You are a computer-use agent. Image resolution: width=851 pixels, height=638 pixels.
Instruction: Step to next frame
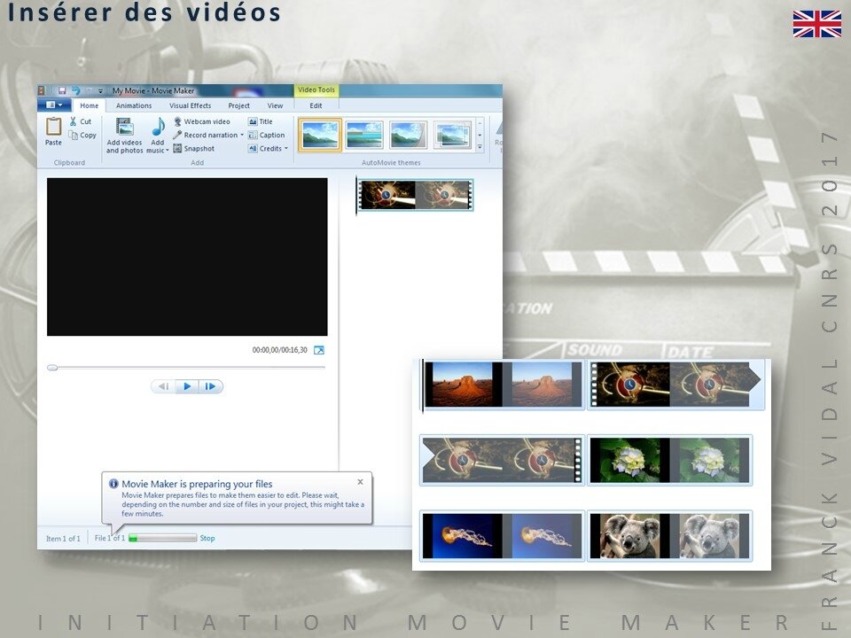211,386
